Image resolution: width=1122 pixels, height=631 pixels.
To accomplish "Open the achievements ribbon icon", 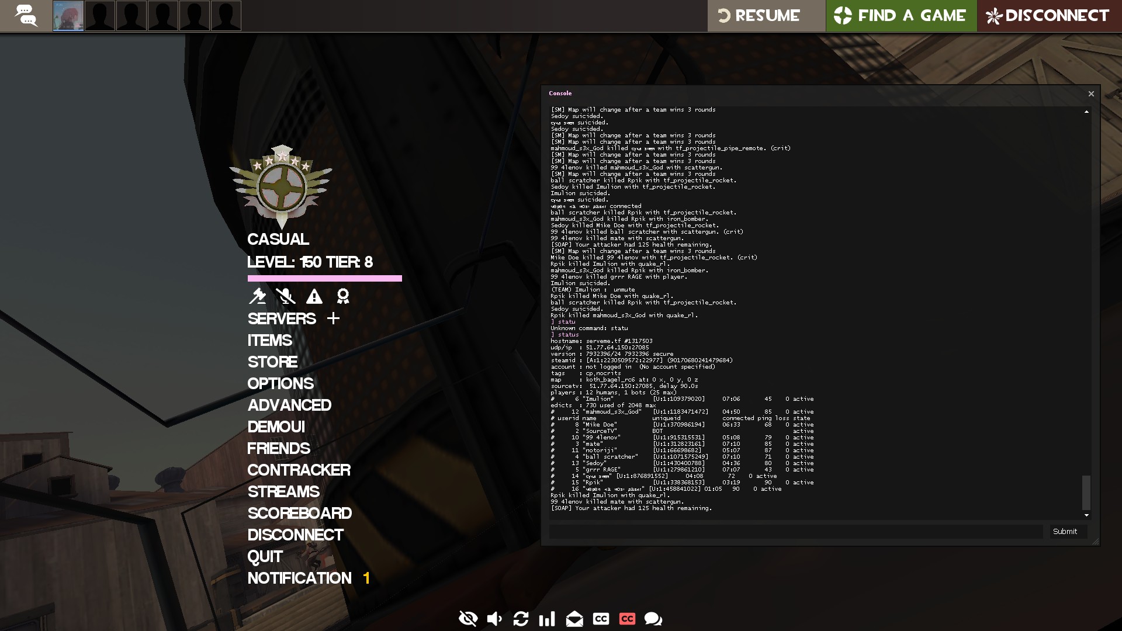I will (343, 296).
